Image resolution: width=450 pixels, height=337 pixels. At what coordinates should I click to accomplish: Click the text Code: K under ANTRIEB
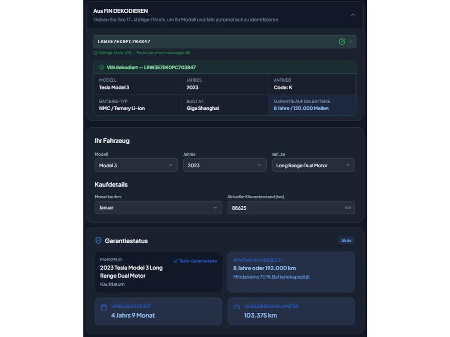(283, 88)
